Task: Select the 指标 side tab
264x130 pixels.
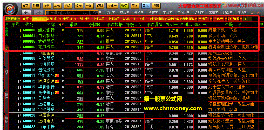Action: (6, 119)
